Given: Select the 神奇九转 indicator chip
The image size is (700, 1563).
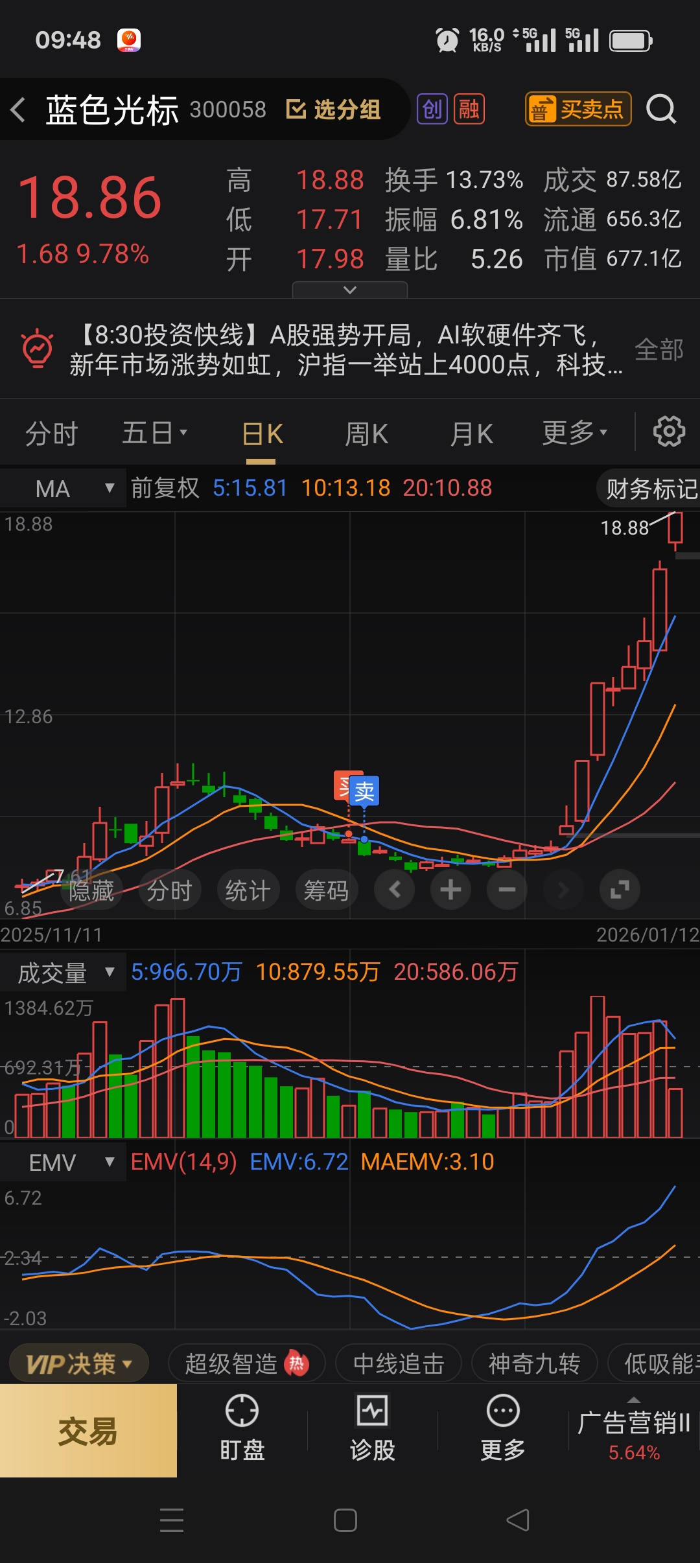Looking at the screenshot, I should (534, 1363).
